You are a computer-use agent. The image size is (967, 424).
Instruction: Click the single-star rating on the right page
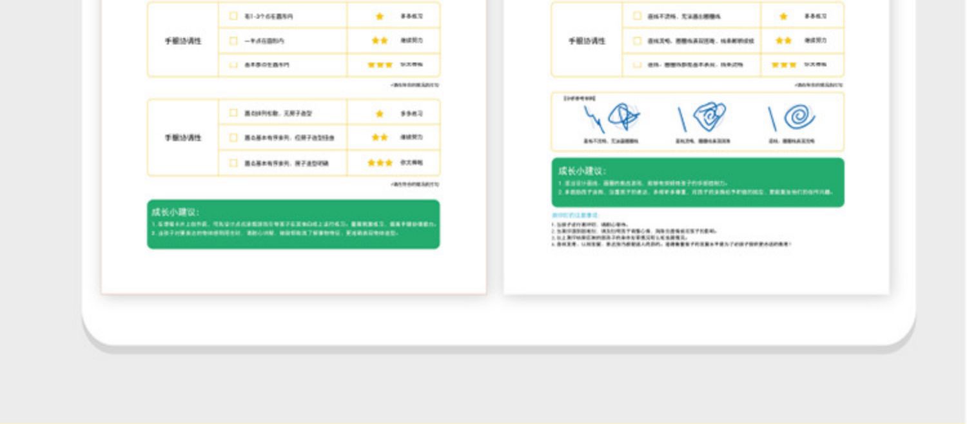click(783, 16)
